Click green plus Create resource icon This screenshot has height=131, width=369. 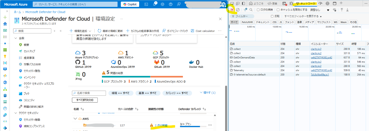click(5, 17)
